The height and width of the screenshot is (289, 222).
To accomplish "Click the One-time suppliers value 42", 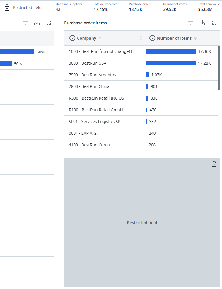I will click(58, 9).
